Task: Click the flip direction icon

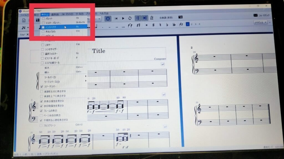Action: [x=181, y=24]
